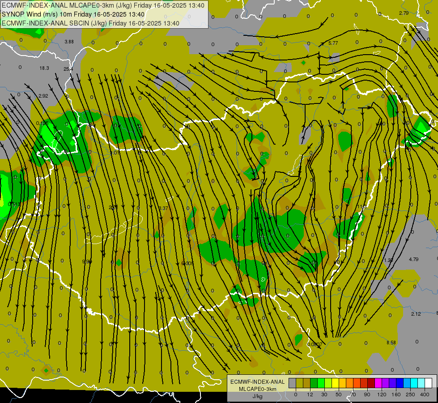Click the map value 11.3
The width and height of the screenshot is (438, 403).
pyautogui.click(x=362, y=207)
